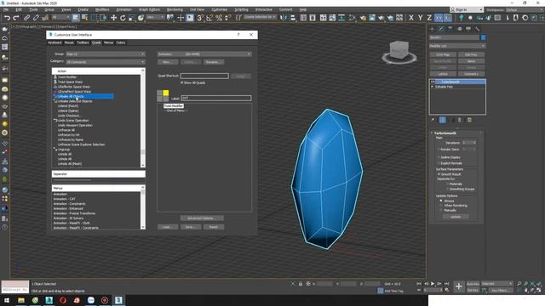Open the quad menu set dropdown

click(x=204, y=54)
